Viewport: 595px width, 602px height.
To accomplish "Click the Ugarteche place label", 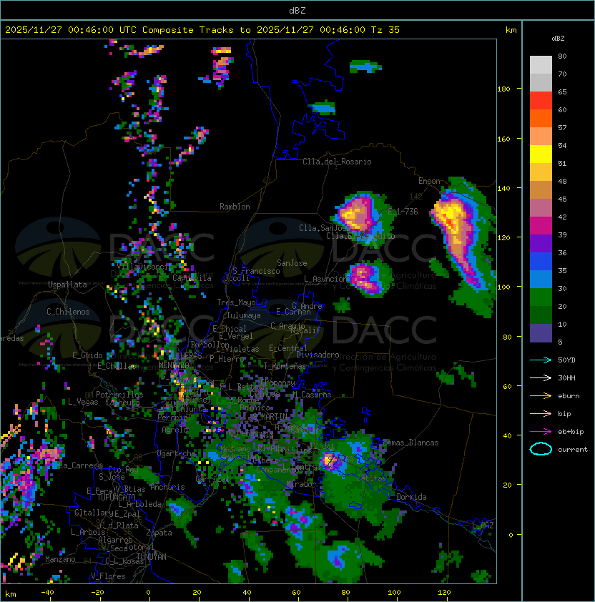I will [177, 453].
